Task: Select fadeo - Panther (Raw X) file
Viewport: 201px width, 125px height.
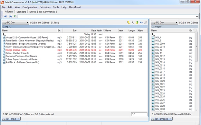Action: (17, 53)
